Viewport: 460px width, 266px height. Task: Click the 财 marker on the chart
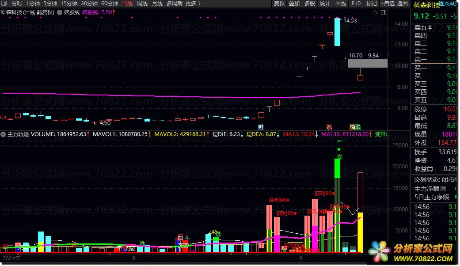261,127
